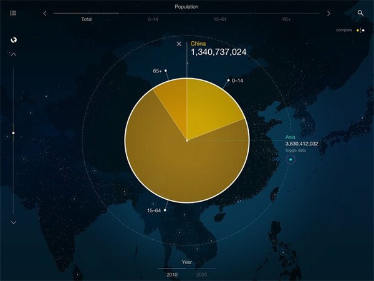The height and width of the screenshot is (281, 374).
Task: Switch to the 0–14 tab
Action: pyautogui.click(x=153, y=19)
